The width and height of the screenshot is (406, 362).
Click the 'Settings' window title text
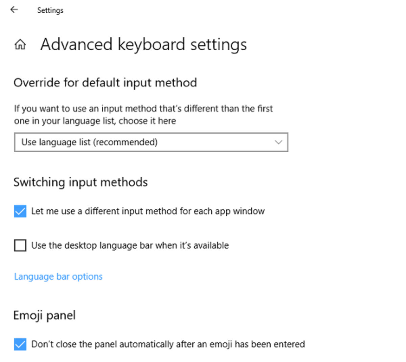click(x=50, y=10)
